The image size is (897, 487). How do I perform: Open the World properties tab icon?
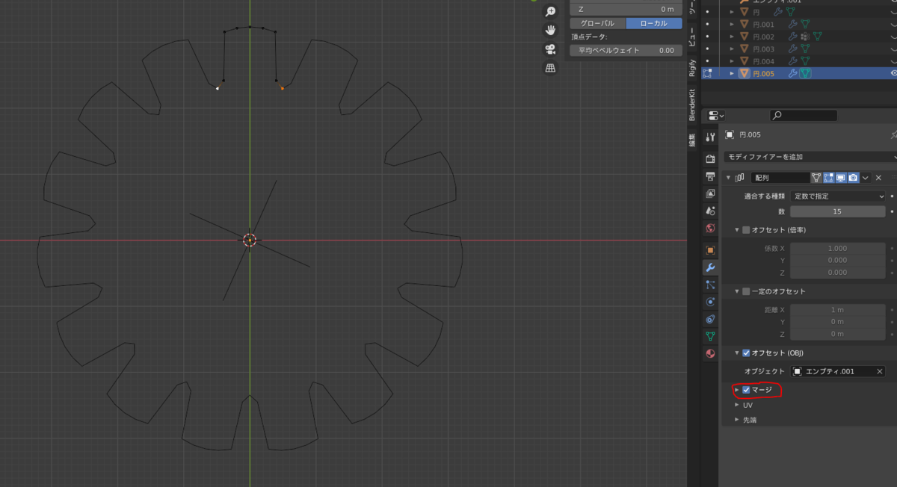(710, 228)
